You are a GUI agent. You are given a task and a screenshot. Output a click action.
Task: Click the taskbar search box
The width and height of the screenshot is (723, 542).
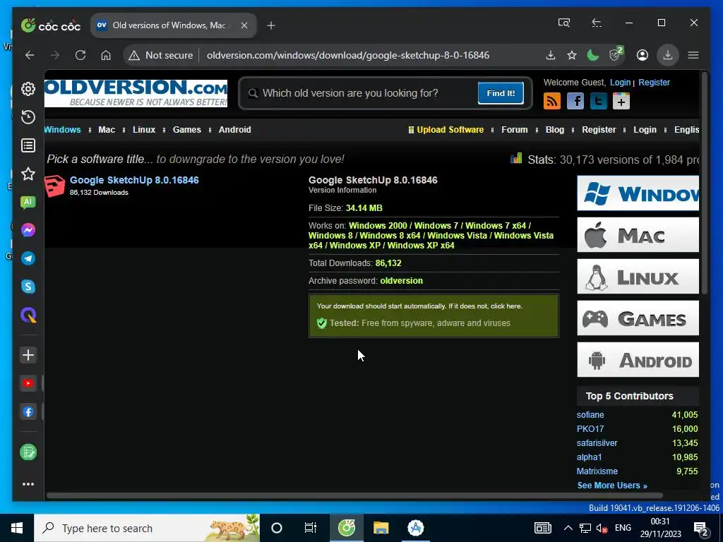(147, 528)
